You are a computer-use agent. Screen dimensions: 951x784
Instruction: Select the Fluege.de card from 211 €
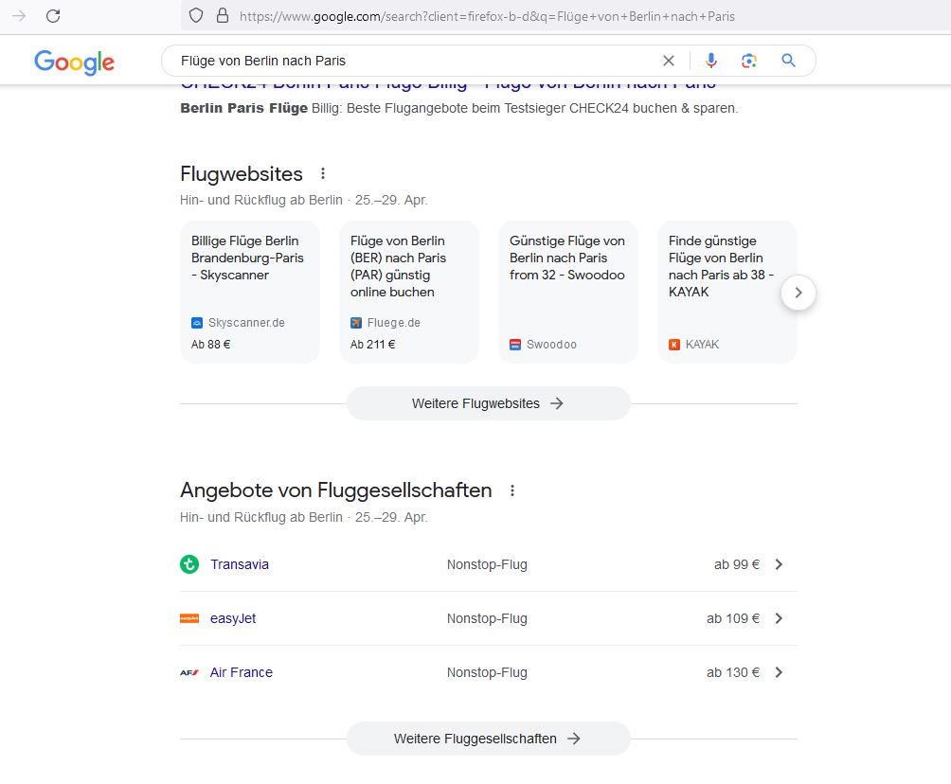(x=408, y=292)
